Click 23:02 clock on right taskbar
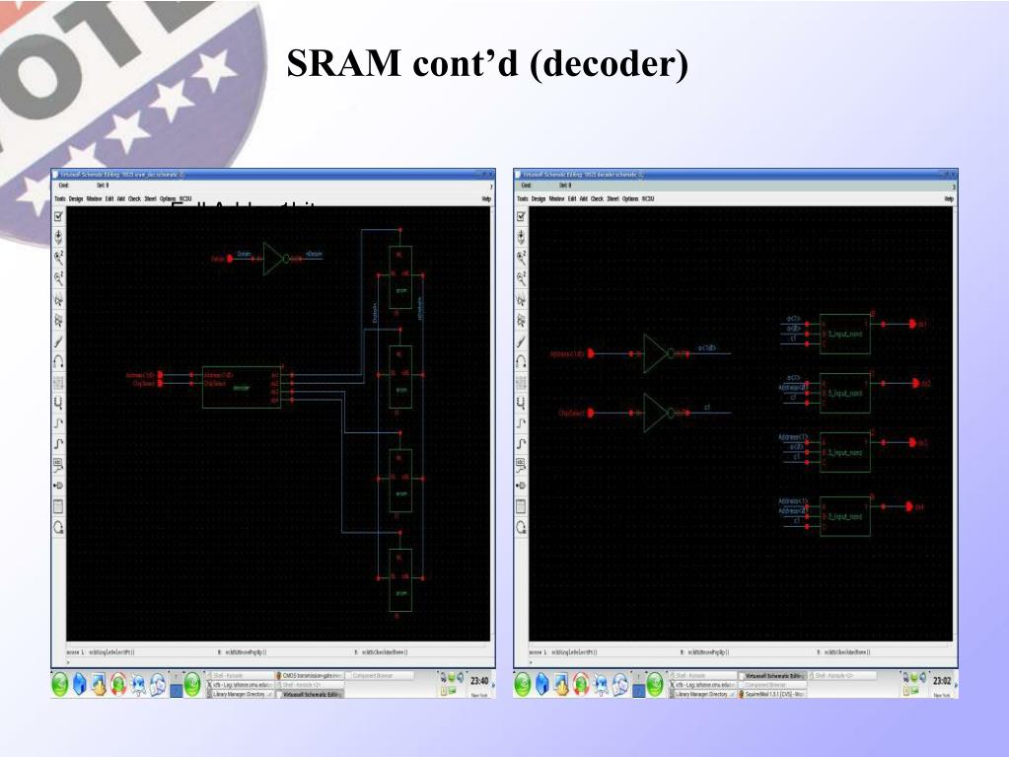Screen dimensions: 1009x757 click(941, 681)
